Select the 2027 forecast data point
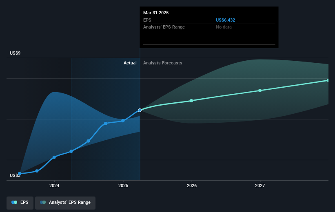Image resolution: width=335 pixels, height=212 pixels. pos(260,91)
